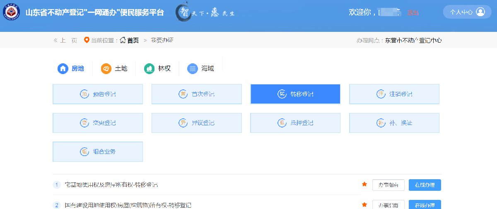The width and height of the screenshot is (497, 209).
Task: Select the 预告登记 category
Action: pos(98,94)
